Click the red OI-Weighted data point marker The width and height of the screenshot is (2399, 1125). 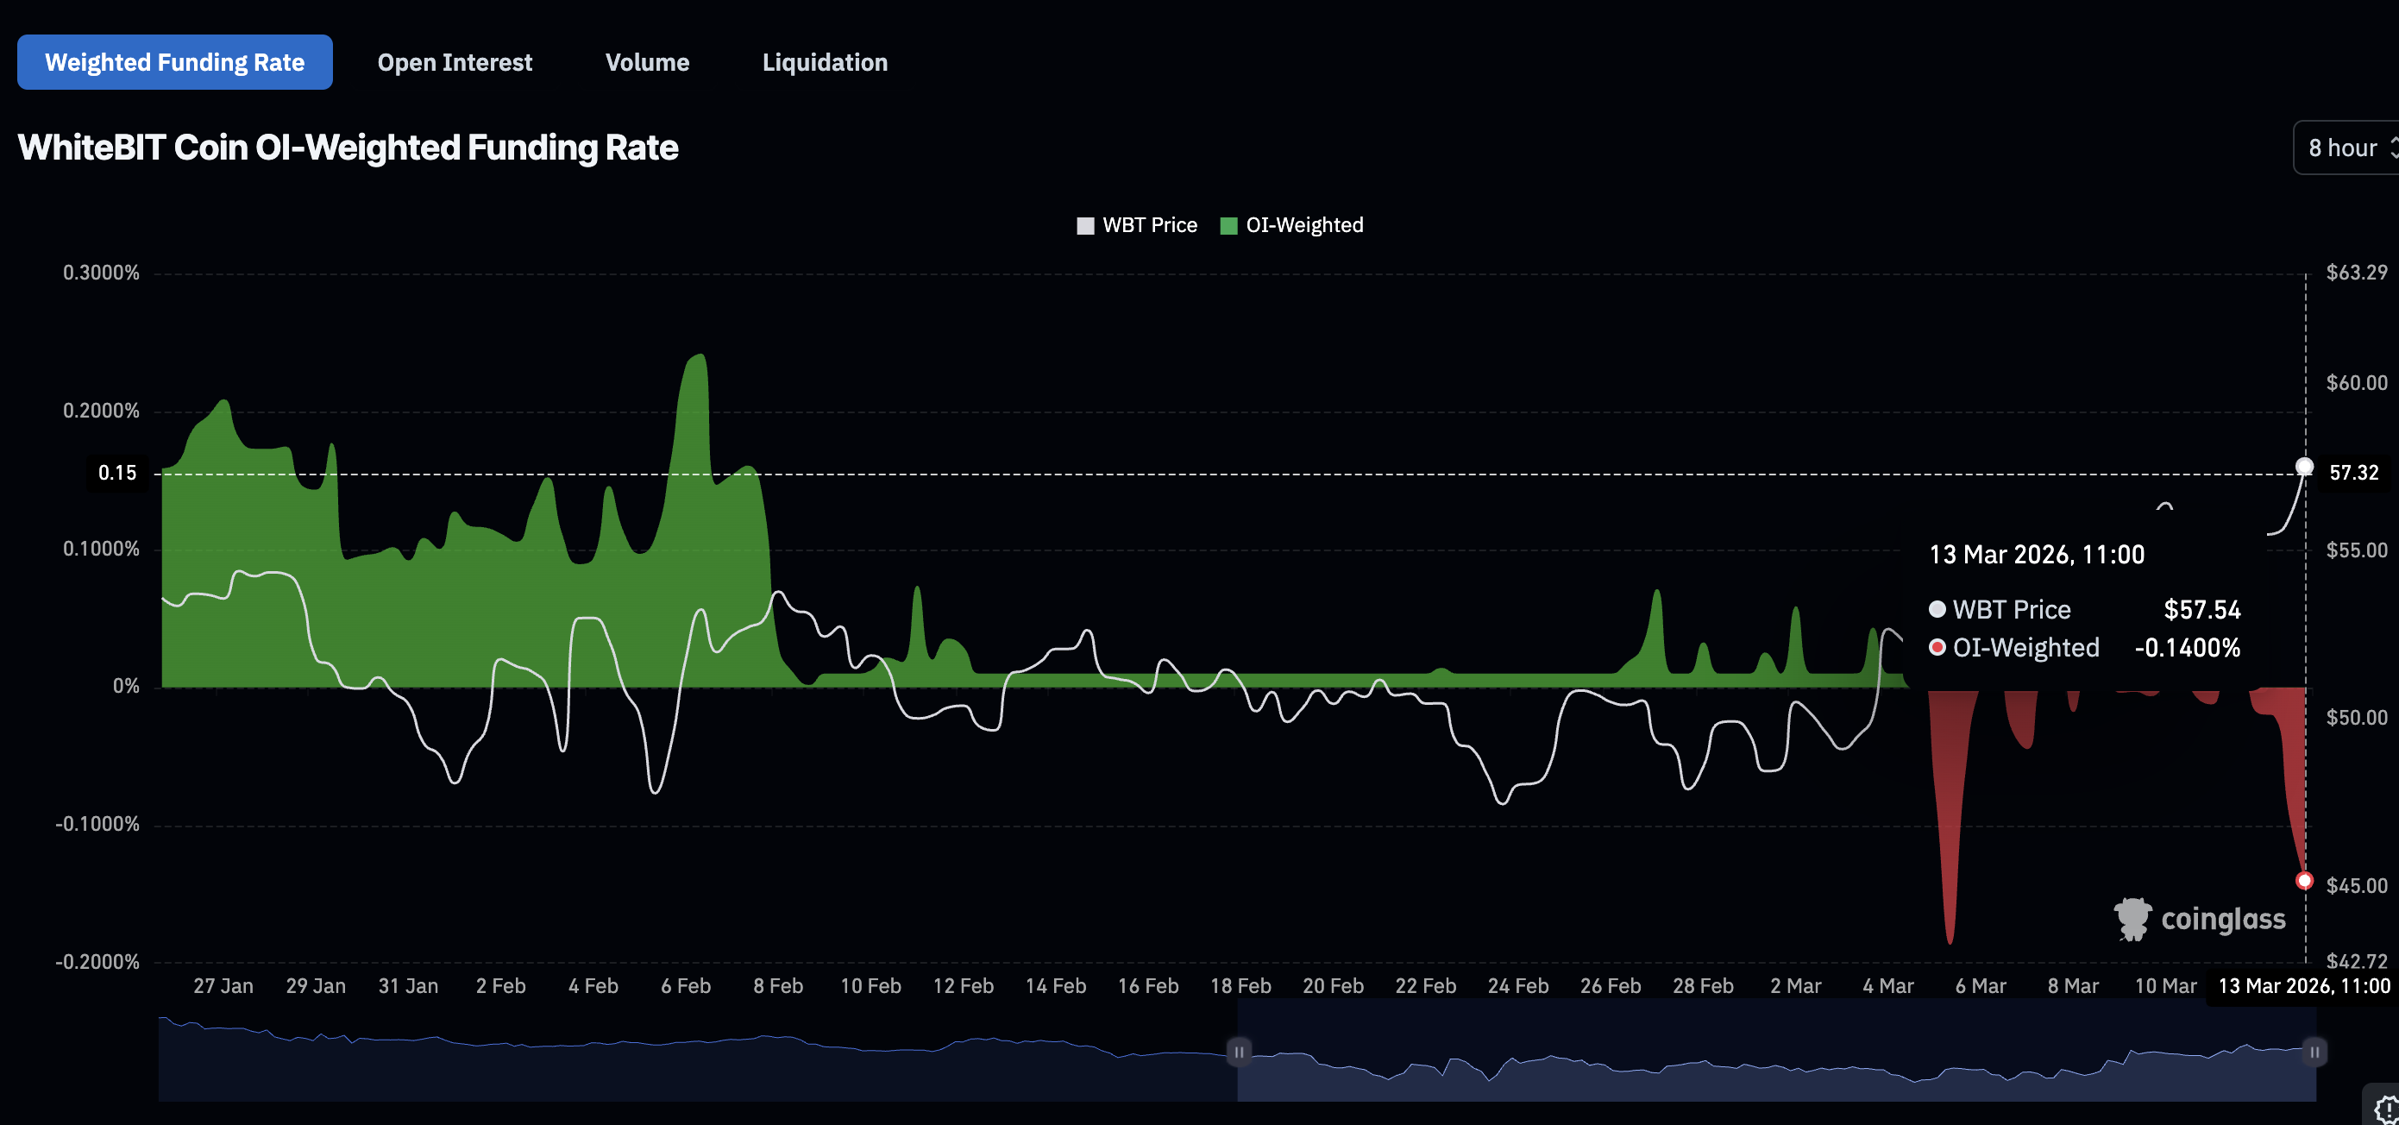(x=2304, y=880)
